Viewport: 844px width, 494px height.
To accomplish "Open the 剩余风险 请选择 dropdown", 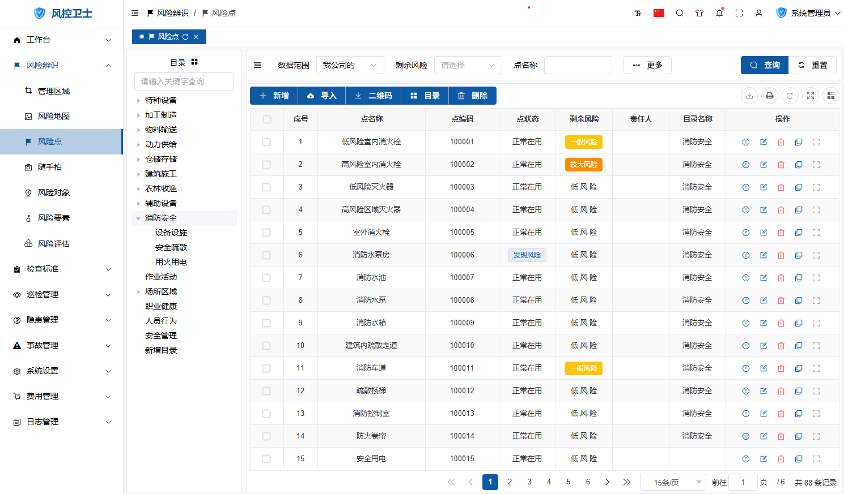I will (468, 65).
